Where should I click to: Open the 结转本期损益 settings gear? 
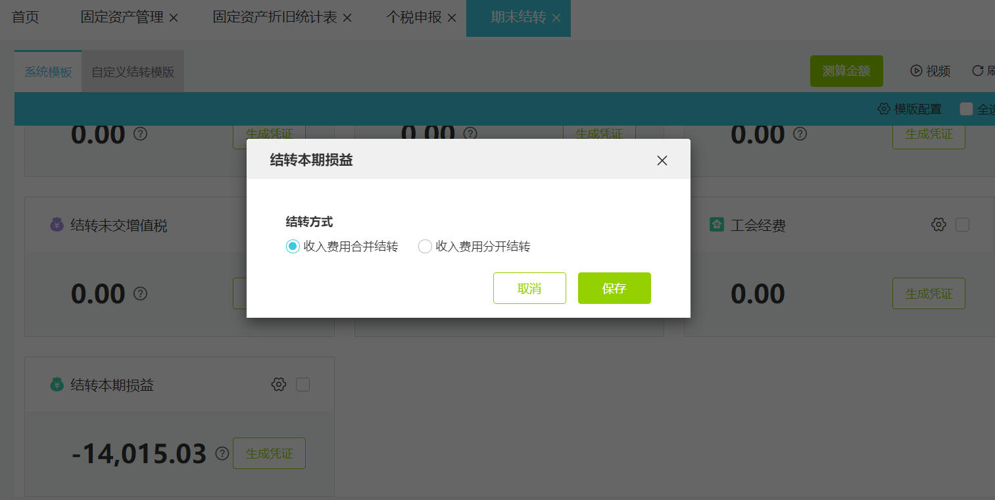click(x=279, y=384)
